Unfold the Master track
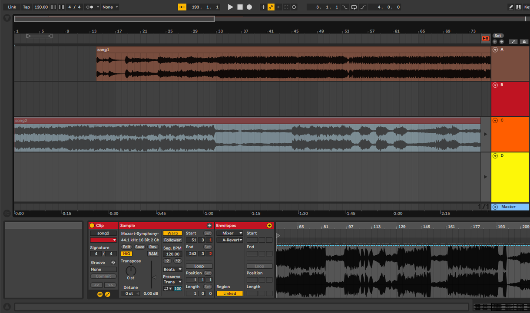 (495, 207)
